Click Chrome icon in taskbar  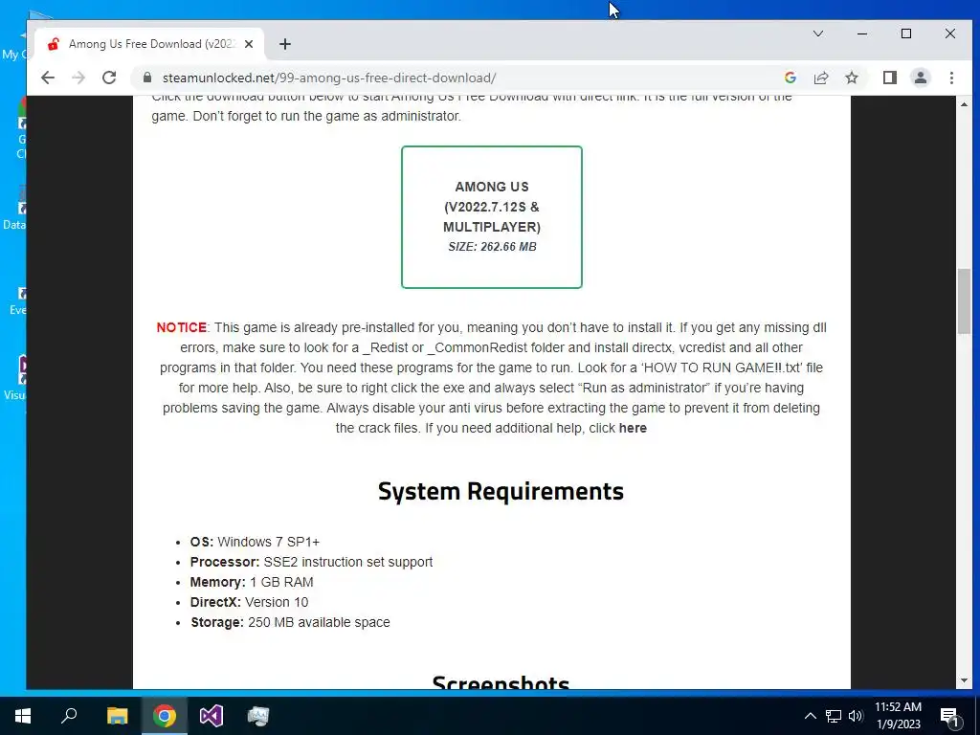tap(165, 716)
